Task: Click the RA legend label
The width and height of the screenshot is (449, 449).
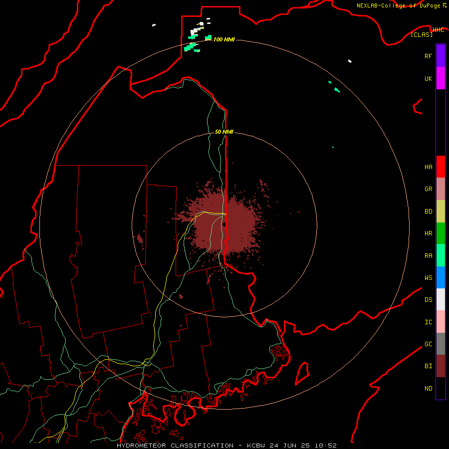Action: click(x=428, y=255)
